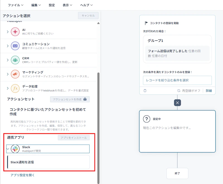Open the ファイル menu
The width and height of the screenshot is (223, 184).
point(16,5)
